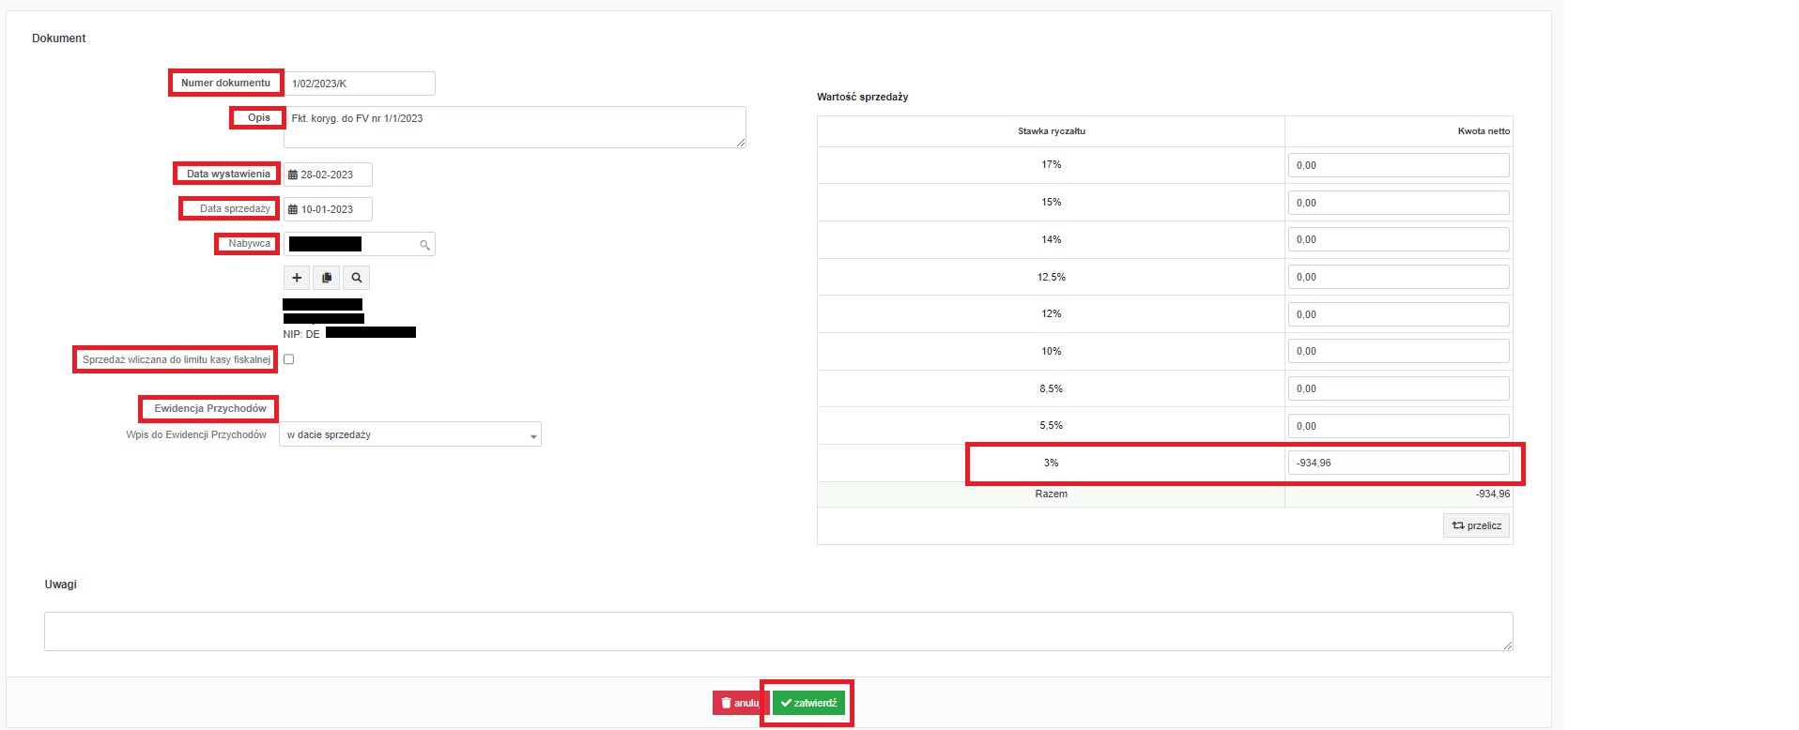Click the 17% rate Kwota netto field
The image size is (1799, 730).
pyautogui.click(x=1398, y=166)
